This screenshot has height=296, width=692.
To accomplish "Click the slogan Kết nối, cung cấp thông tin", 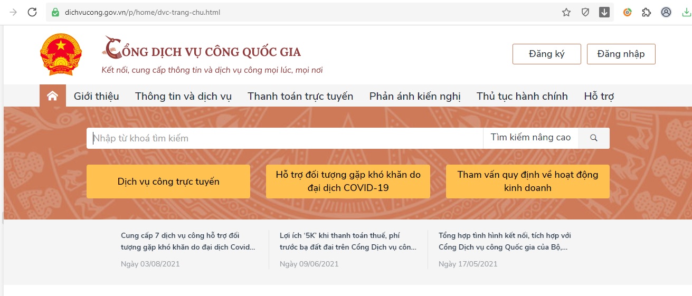I will 212,70.
